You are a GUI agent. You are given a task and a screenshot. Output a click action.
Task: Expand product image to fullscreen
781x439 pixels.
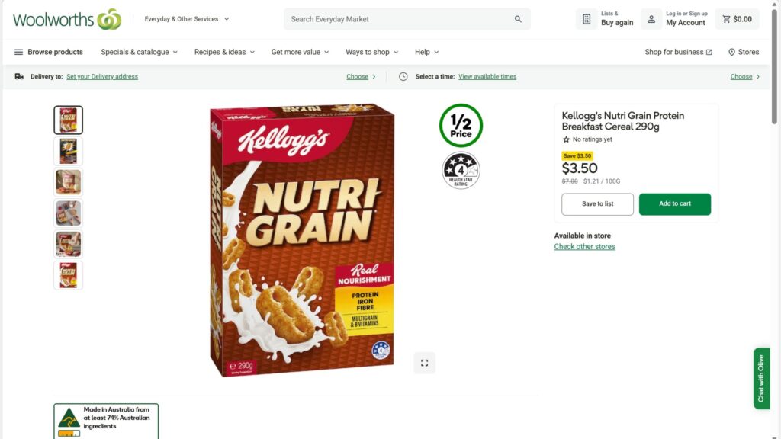(424, 363)
